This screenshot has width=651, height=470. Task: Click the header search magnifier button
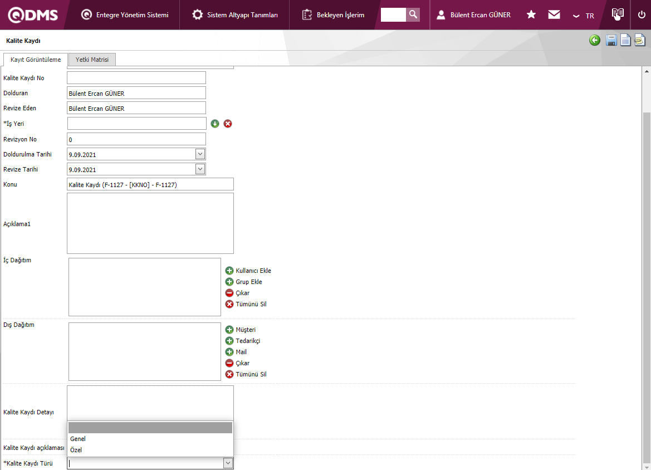pyautogui.click(x=413, y=14)
